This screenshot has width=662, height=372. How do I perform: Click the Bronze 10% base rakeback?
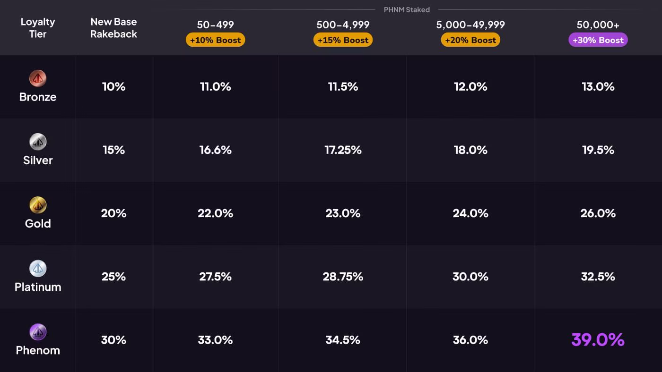tap(114, 87)
